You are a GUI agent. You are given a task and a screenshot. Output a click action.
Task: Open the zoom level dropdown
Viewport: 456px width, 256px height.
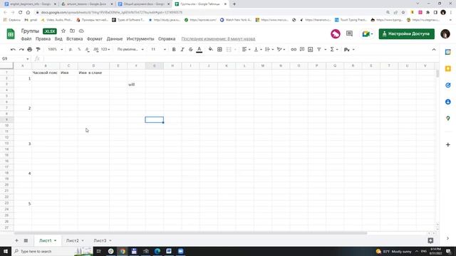pyautogui.click(x=56, y=50)
